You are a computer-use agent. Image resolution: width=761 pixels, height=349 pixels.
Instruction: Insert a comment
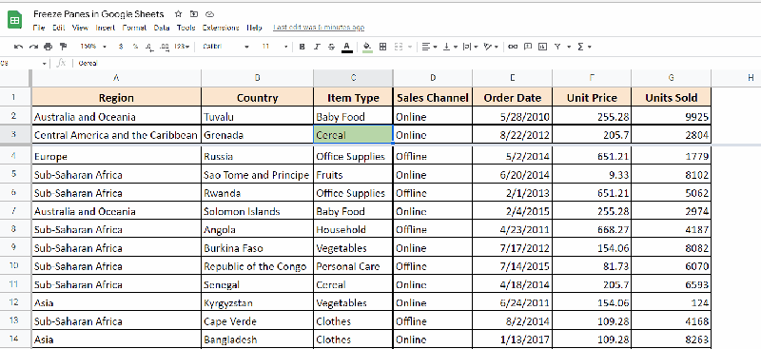528,47
